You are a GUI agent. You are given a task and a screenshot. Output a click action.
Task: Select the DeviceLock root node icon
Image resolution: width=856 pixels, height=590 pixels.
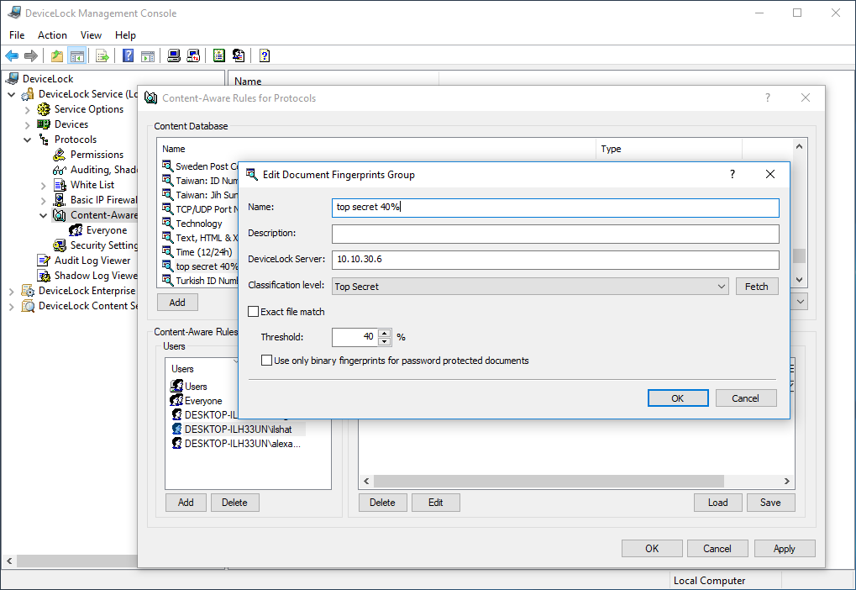[12, 79]
